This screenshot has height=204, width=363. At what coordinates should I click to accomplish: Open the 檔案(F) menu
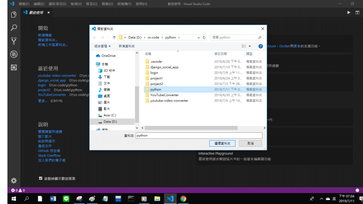[24, 4]
